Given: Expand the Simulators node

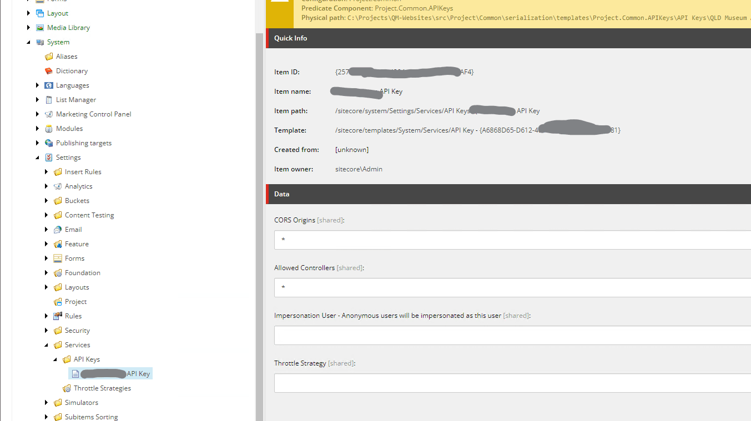Looking at the screenshot, I should tap(47, 403).
